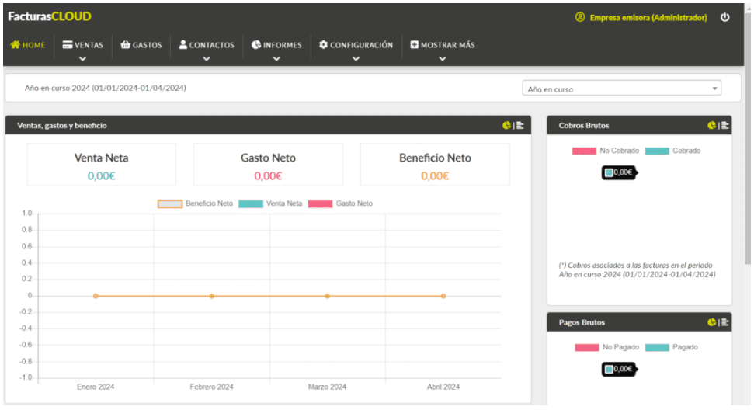This screenshot has height=417, width=754.
Task: Show pie chart view in Cobros Brutos
Action: click(x=712, y=125)
